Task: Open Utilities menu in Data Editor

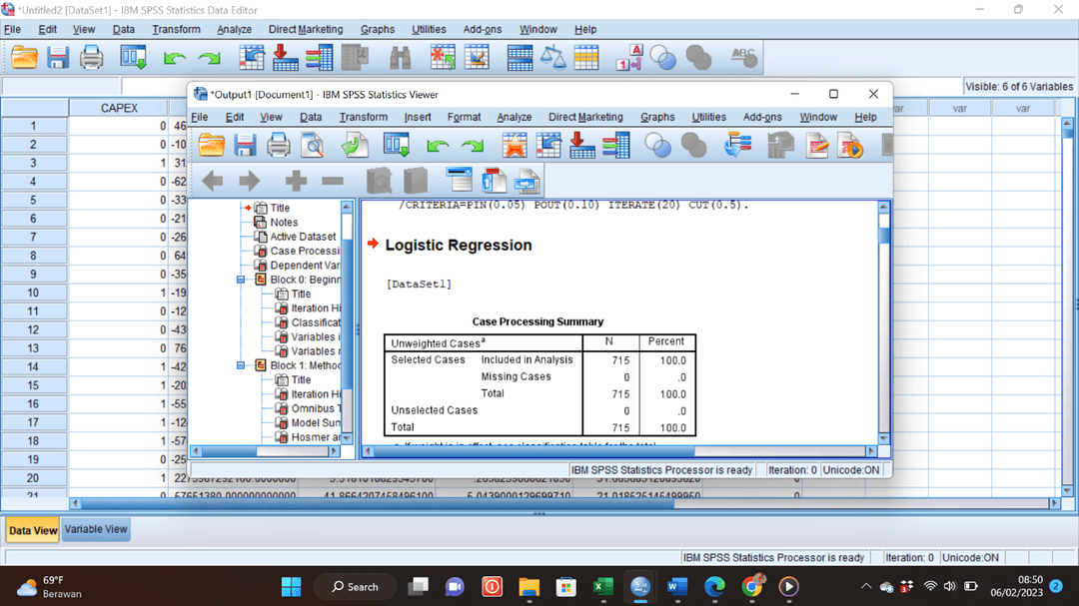Action: coord(429,30)
